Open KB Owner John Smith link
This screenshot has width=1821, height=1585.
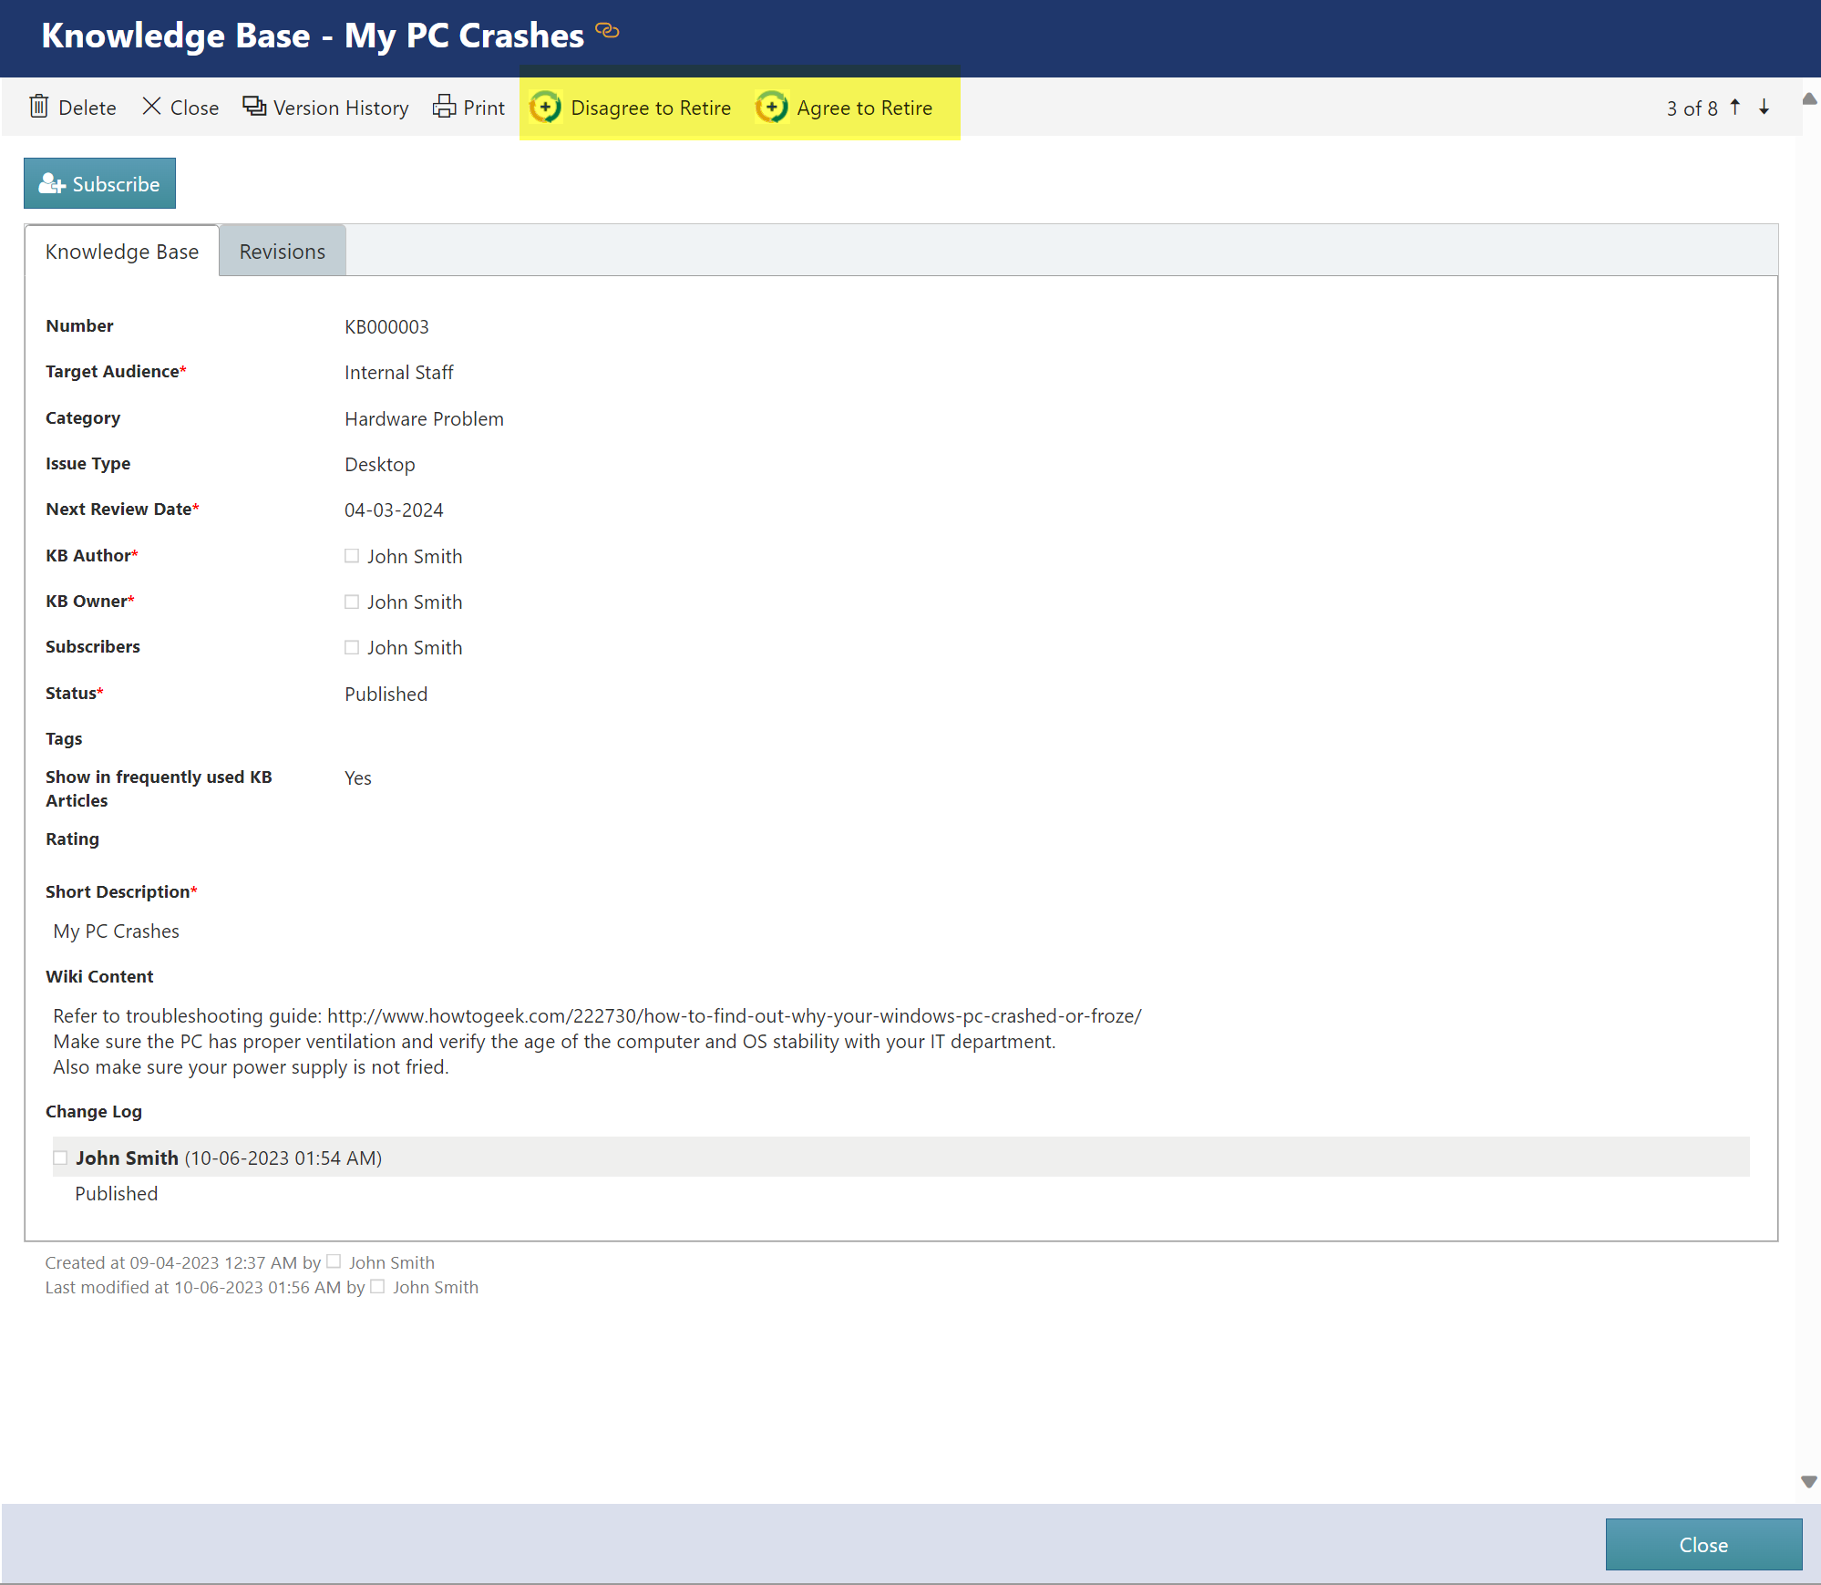coord(415,602)
